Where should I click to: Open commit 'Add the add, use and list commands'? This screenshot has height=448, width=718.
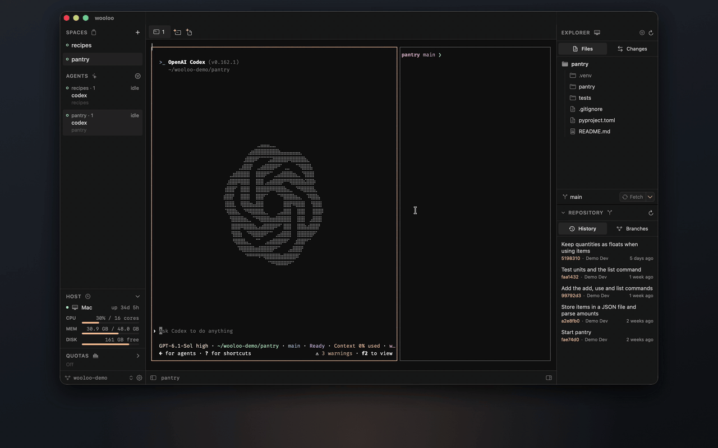(607, 292)
